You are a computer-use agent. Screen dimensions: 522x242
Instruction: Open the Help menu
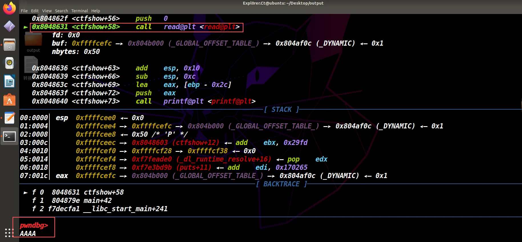96,11
